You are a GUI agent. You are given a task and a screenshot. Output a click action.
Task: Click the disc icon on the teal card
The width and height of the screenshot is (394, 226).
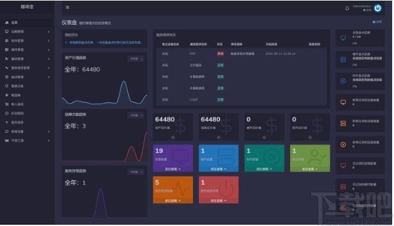(x=272, y=157)
